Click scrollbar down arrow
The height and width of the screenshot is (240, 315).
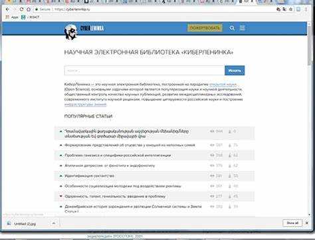(310, 215)
